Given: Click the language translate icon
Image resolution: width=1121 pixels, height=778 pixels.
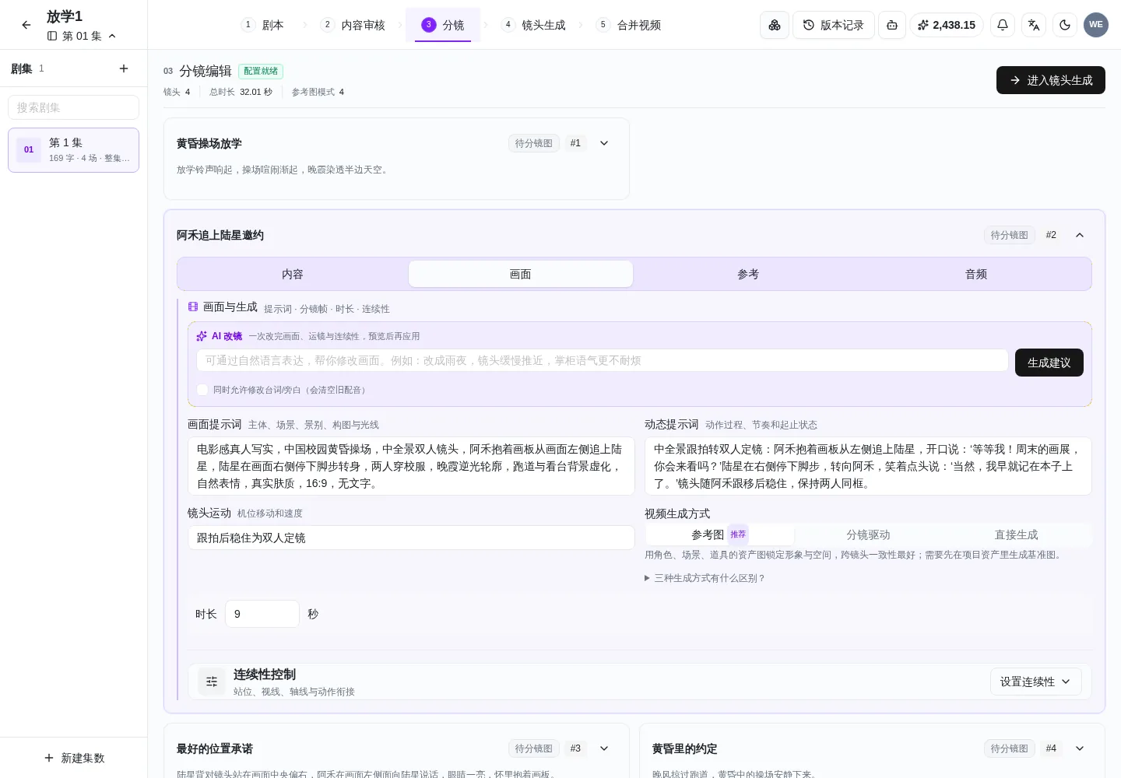Looking at the screenshot, I should click(1034, 25).
